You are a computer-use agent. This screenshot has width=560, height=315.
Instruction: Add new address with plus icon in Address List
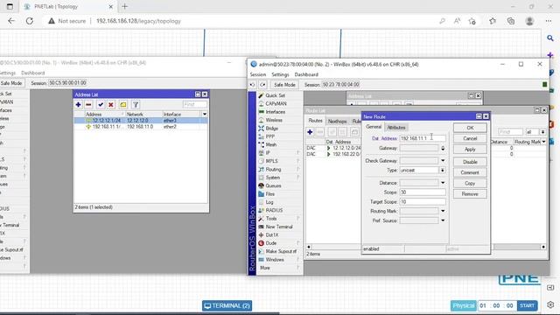tap(78, 105)
